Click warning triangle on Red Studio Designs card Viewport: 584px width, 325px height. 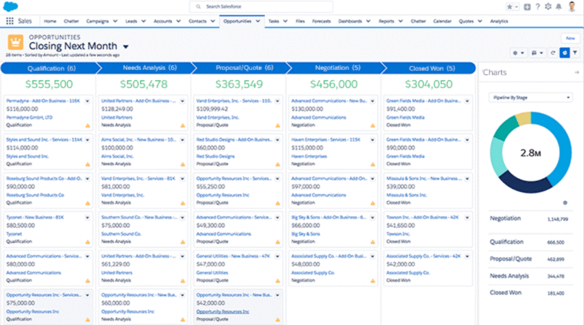(x=278, y=164)
